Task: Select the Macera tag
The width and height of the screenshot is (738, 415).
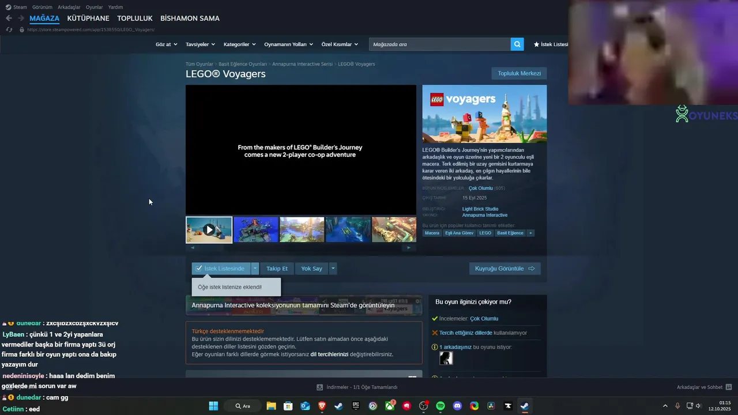Action: [x=432, y=233]
